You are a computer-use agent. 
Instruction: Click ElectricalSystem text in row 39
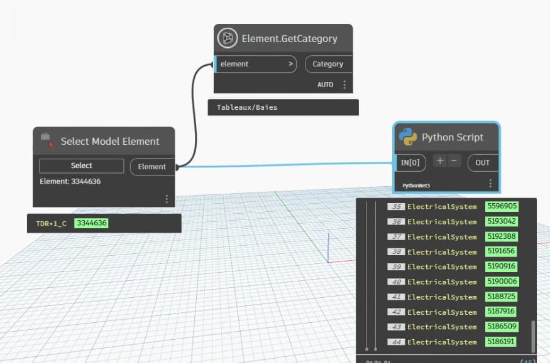(442, 267)
